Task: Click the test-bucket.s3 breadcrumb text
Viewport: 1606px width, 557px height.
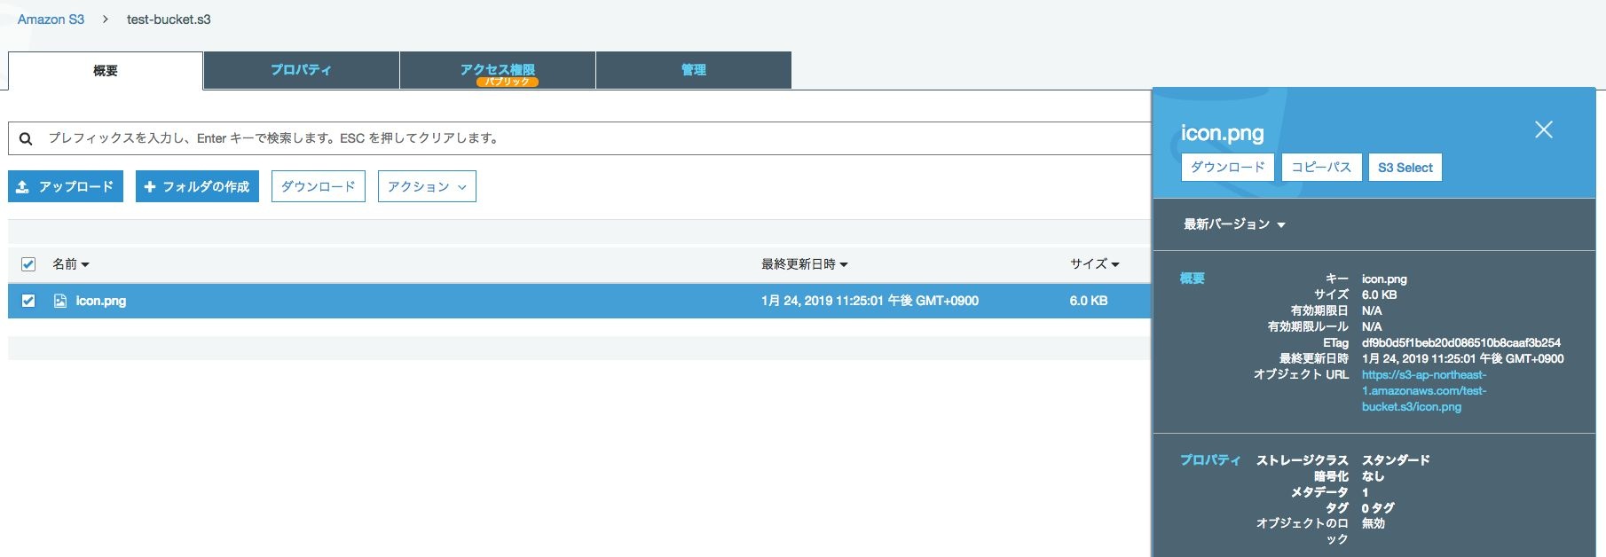Action: (169, 20)
